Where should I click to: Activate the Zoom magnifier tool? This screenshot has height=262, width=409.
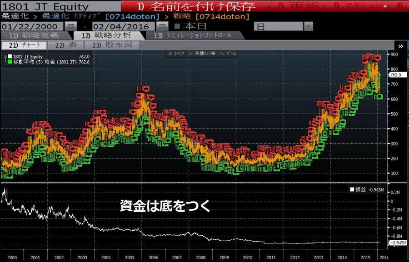click(x=229, y=53)
